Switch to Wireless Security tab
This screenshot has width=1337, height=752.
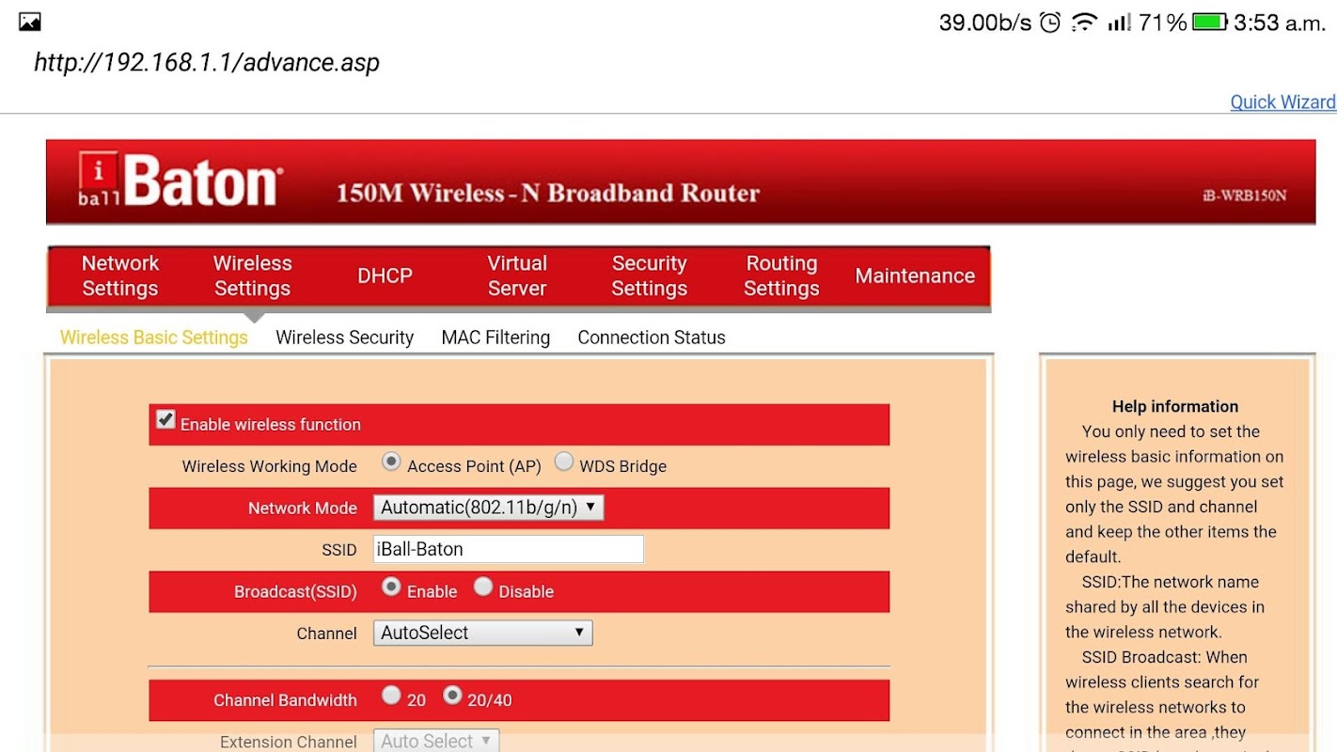tap(344, 337)
